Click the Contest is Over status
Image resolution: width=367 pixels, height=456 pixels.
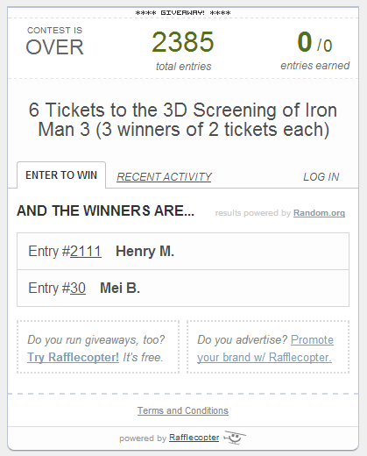coord(54,41)
